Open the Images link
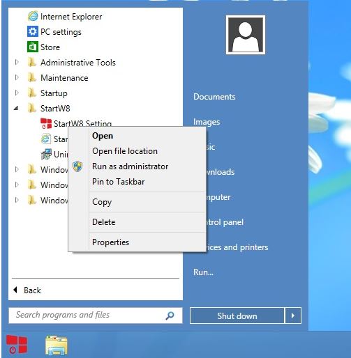Viewport: 351px width, 358px height. pos(207,122)
